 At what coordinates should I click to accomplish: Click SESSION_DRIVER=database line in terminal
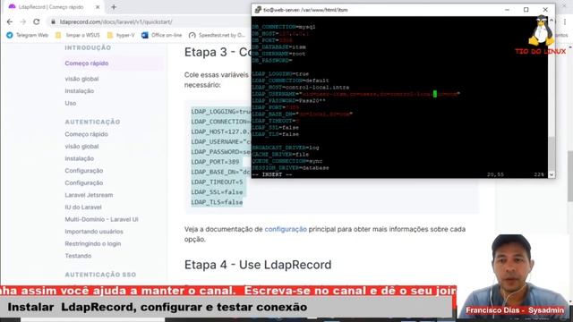pyautogui.click(x=290, y=167)
